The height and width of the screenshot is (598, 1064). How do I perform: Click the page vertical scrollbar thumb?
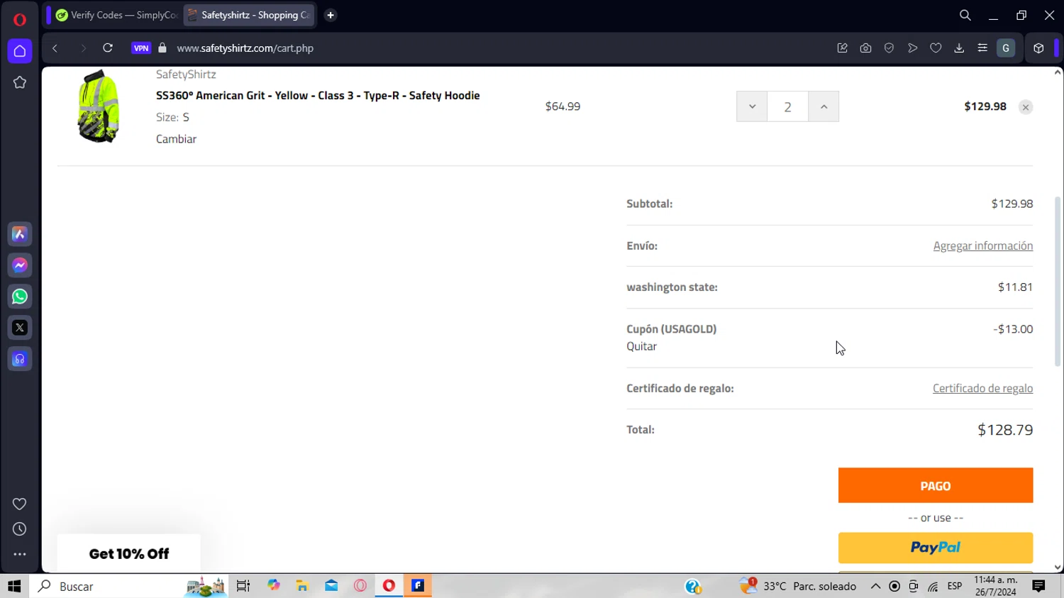[1058, 281]
